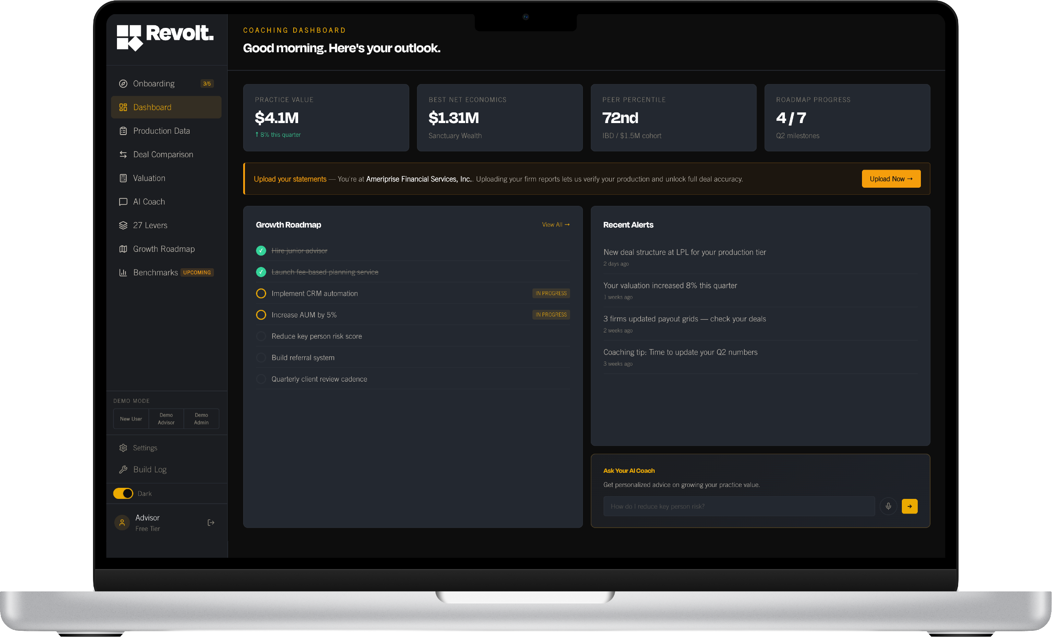Open the Roadmap Progress card

pyautogui.click(x=847, y=118)
